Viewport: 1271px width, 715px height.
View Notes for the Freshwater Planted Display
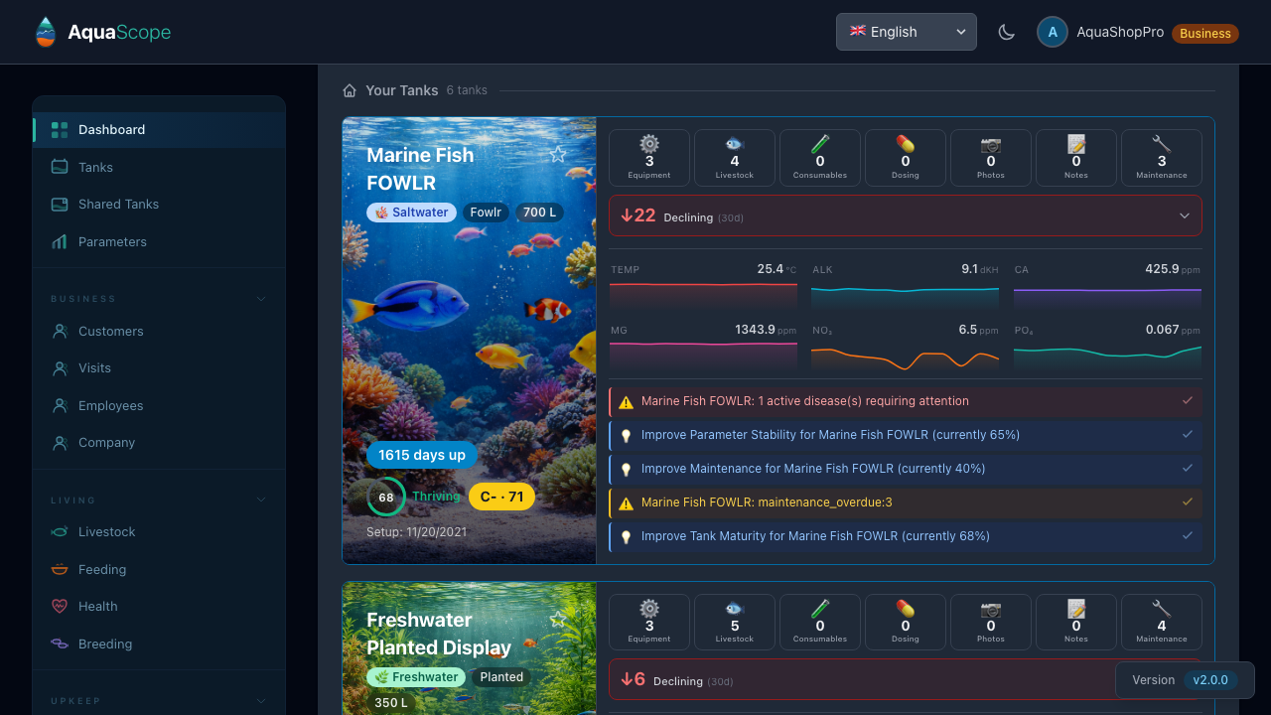(1075, 622)
